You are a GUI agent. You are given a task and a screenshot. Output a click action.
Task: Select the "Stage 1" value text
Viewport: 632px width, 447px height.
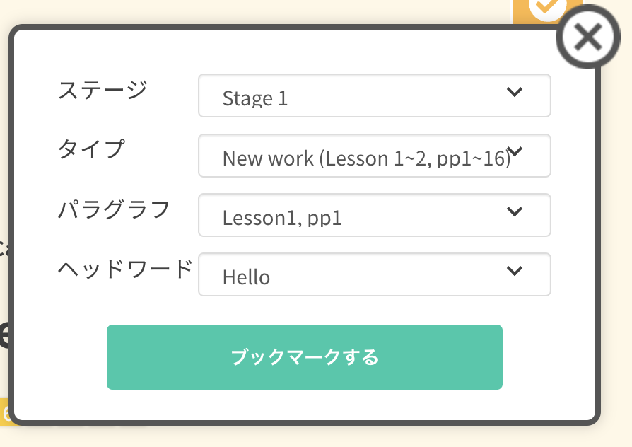(x=255, y=98)
